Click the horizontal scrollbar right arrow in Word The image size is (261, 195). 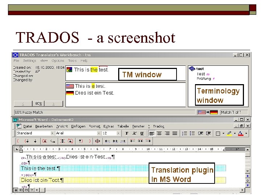pos(243,190)
